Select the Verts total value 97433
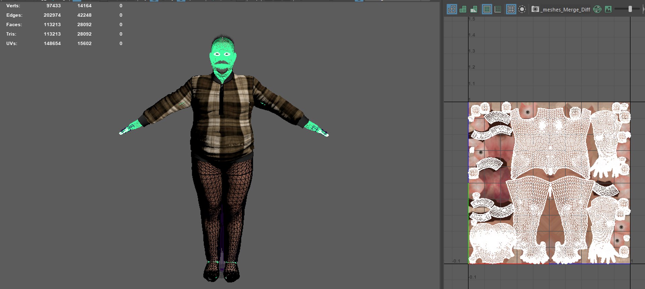The image size is (645, 289). click(53, 6)
